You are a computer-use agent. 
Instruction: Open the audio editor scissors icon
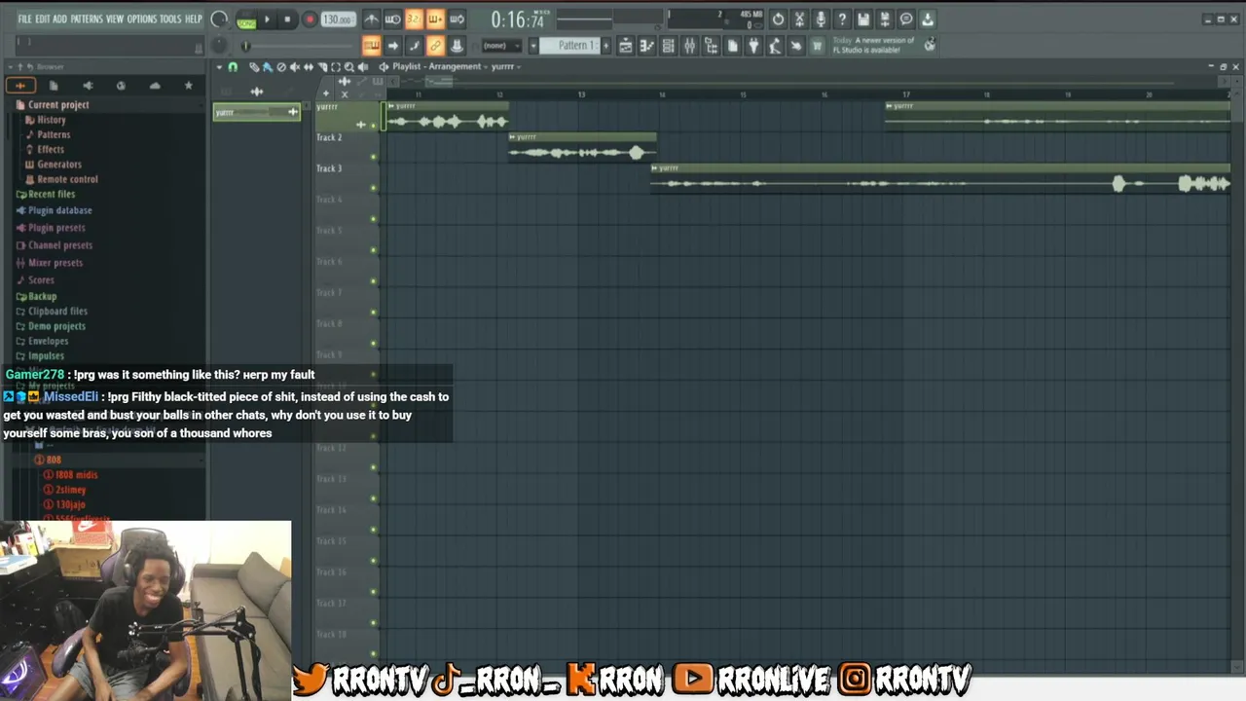pyautogui.click(x=799, y=19)
